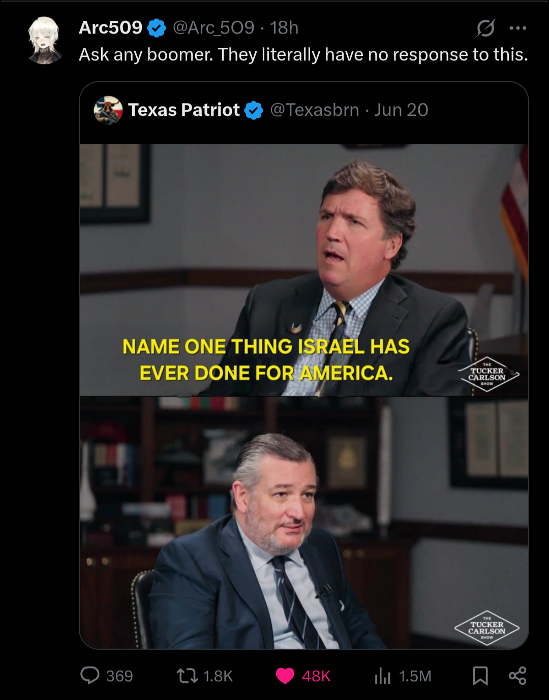Open the top image with yellow caption
Image resolution: width=549 pixels, height=700 pixels.
(x=304, y=270)
